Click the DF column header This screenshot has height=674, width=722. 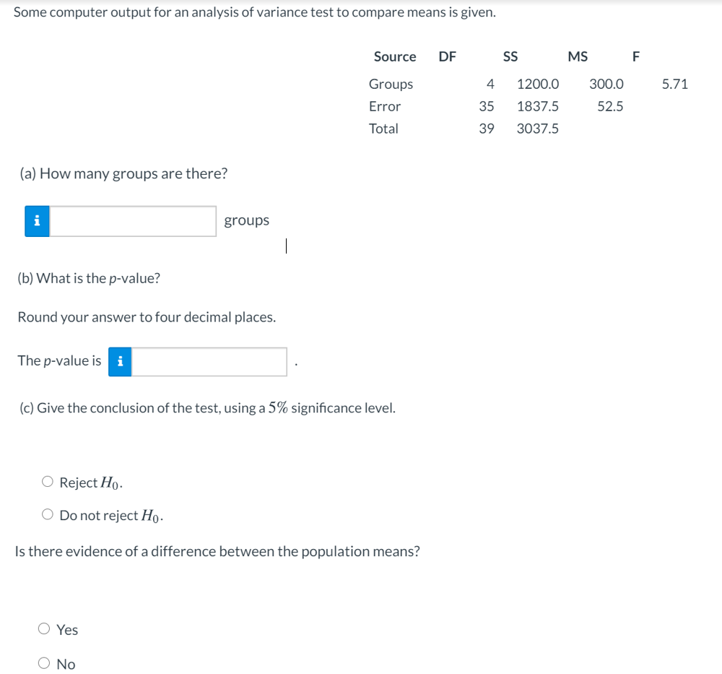point(447,56)
